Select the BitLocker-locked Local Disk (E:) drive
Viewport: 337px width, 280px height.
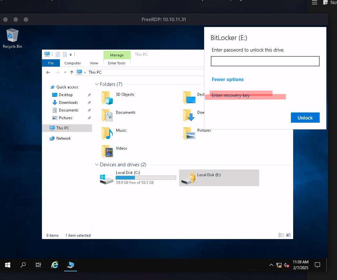219,178
